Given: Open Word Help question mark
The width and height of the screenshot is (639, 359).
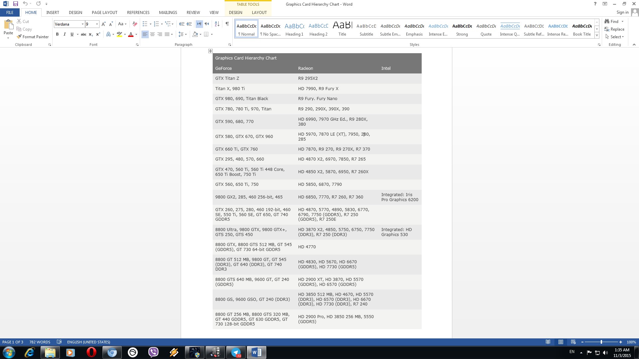Looking at the screenshot, I should tap(595, 4).
